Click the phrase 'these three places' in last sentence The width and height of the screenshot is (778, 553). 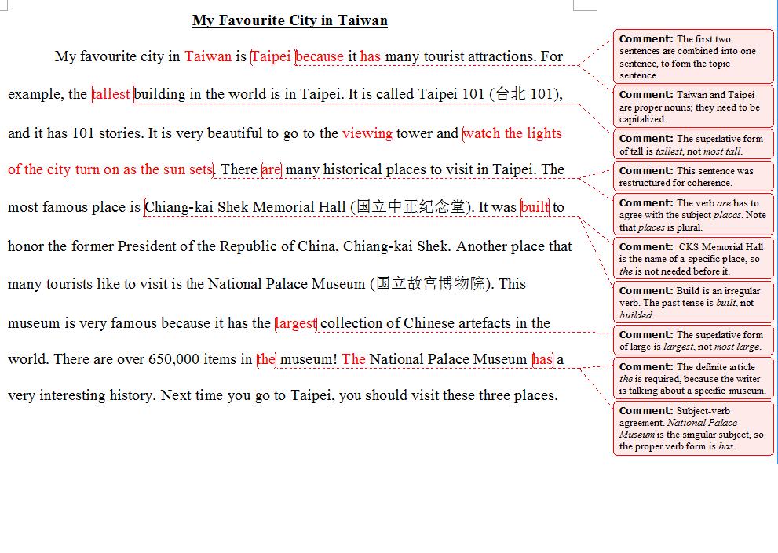point(499,395)
